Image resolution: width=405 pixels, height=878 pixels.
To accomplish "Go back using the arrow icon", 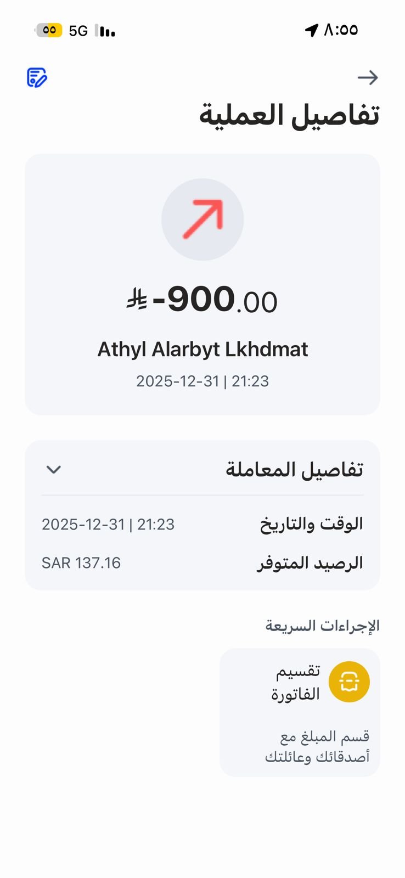I will [368, 77].
